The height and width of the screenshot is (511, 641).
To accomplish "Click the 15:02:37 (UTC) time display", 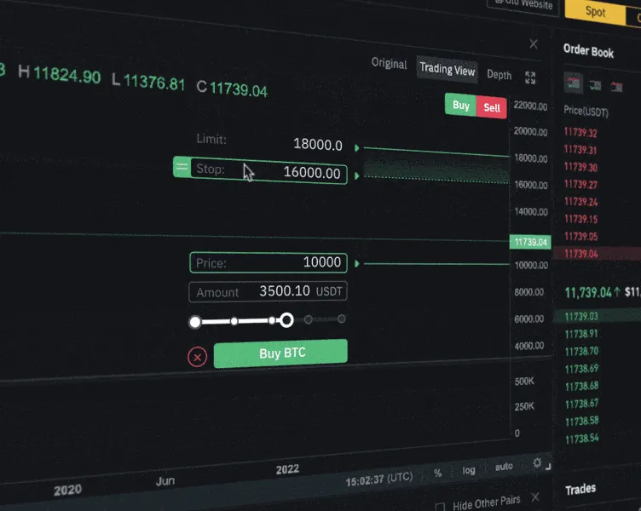I will click(379, 479).
